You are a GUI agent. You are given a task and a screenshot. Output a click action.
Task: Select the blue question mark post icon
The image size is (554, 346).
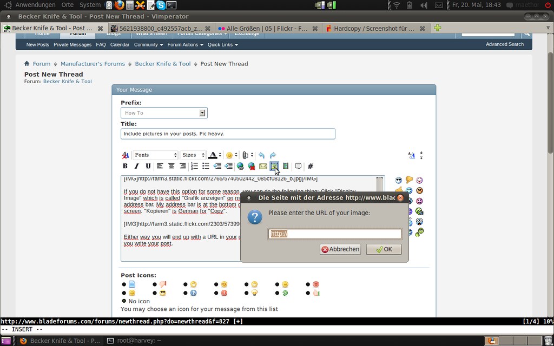point(193,293)
